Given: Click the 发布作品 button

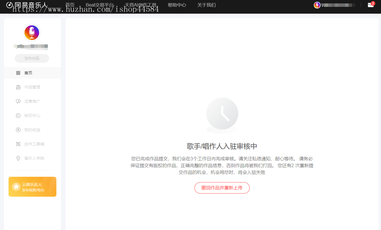Looking at the screenshot, I should tap(32, 58).
